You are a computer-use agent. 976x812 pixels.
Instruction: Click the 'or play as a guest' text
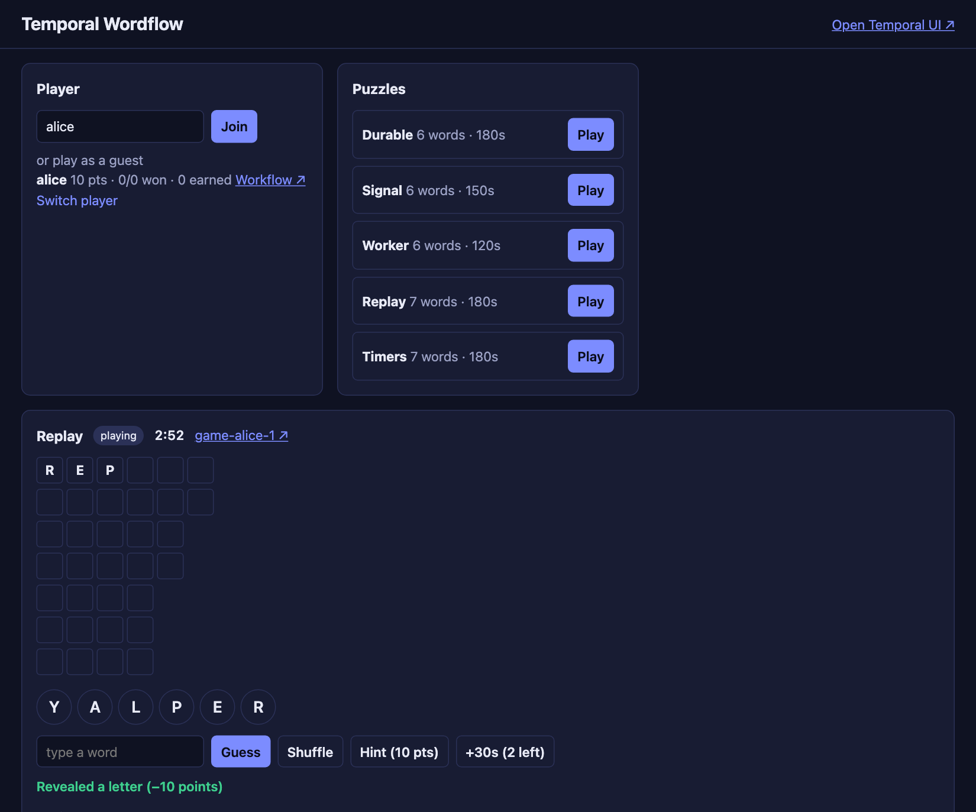(x=90, y=160)
